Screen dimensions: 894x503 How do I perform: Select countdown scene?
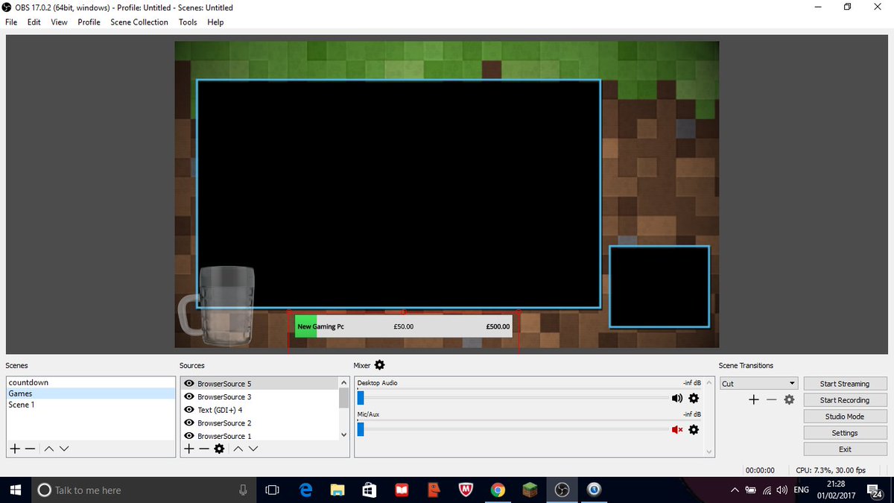coord(90,382)
